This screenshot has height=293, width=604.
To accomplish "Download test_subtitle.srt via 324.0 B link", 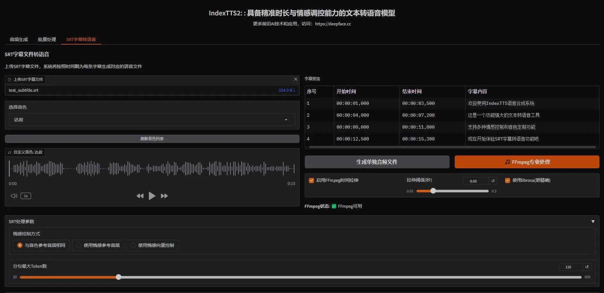I will (x=287, y=90).
